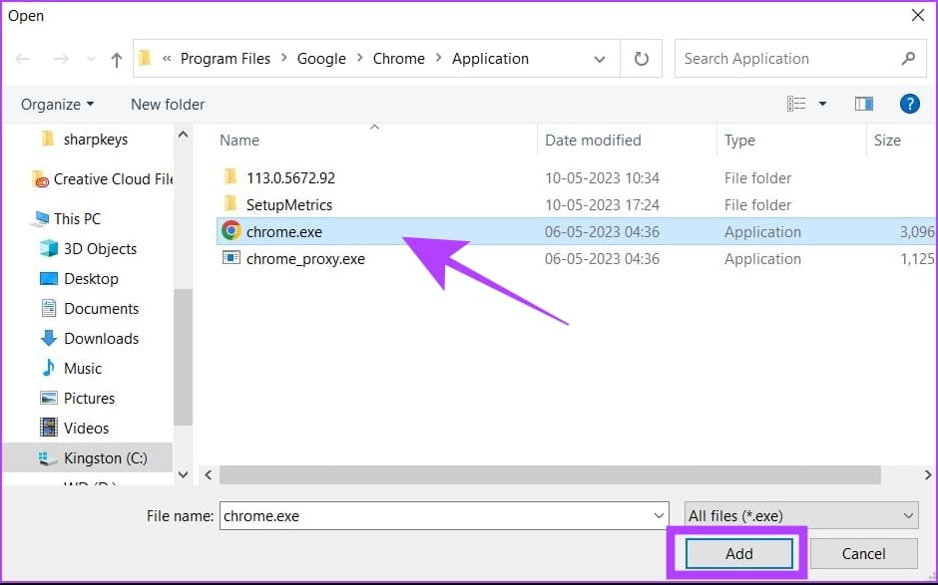This screenshot has width=938, height=585.
Task: Click date 10-05-2023 17:24 for SetupMetrics
Action: click(x=602, y=205)
